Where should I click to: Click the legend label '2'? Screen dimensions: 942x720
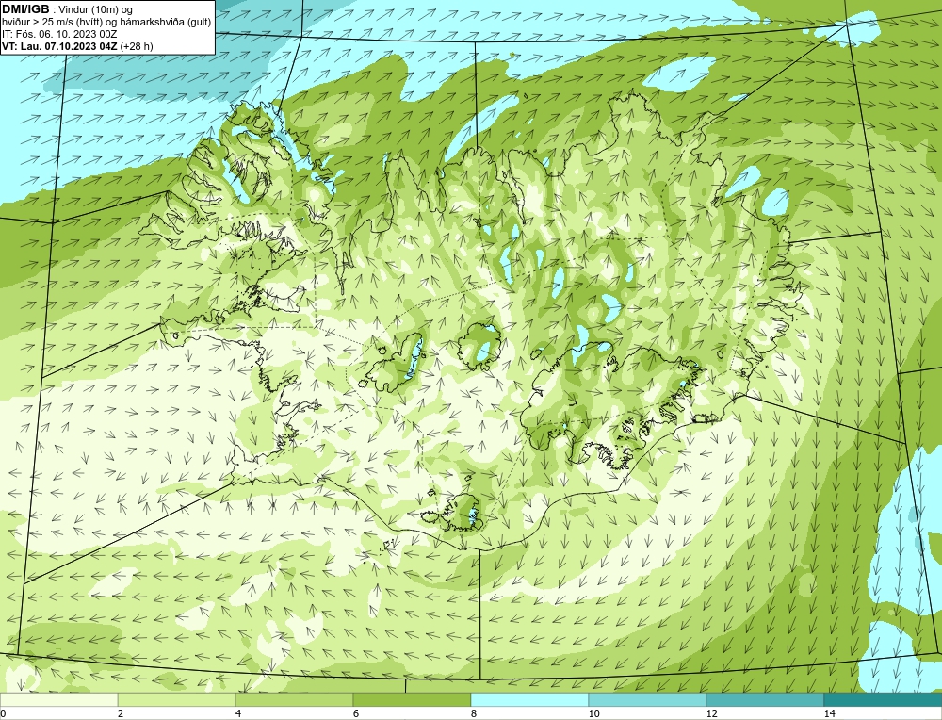[121, 713]
